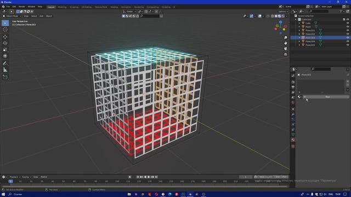Open the Modifier properties wrench tab
Screen dimensions: 351x197
(293, 114)
